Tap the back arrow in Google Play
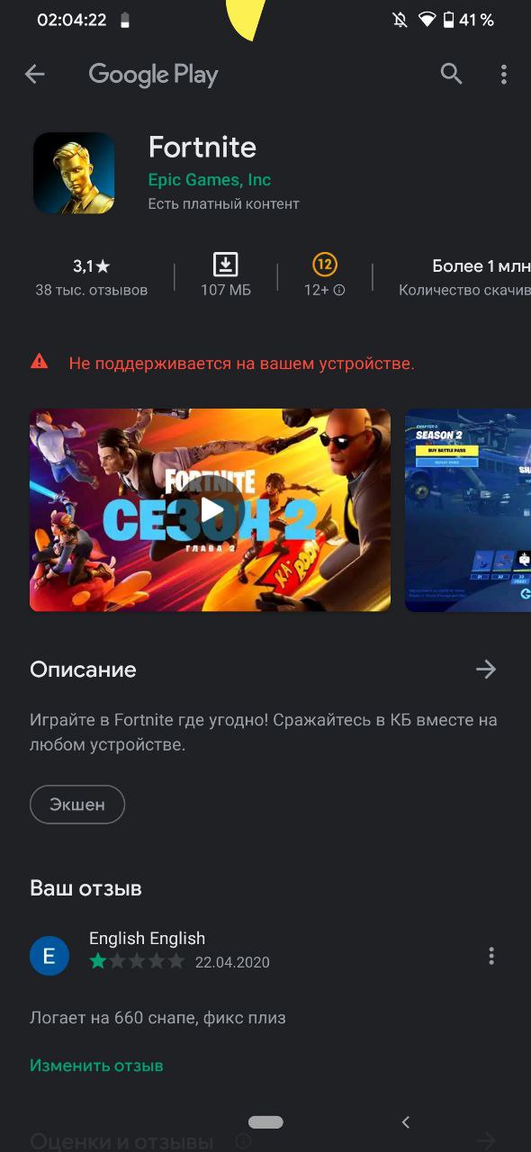Screen dimensions: 531x1152 (34, 75)
